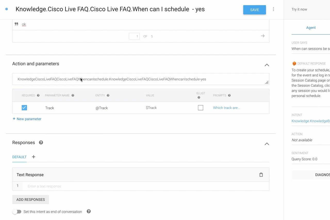The height and width of the screenshot is (220, 330).
Task: Collapse the Action and parameters section
Action: point(267,65)
